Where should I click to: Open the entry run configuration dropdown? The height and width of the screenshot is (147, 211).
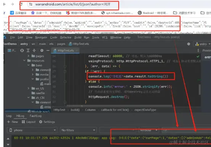(203, 44)
